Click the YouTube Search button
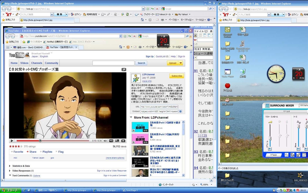308x193 pixels. (x=141, y=63)
